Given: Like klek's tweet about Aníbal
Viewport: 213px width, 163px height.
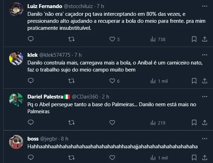Looking at the screenshot, I should pyautogui.click(x=112, y=81).
